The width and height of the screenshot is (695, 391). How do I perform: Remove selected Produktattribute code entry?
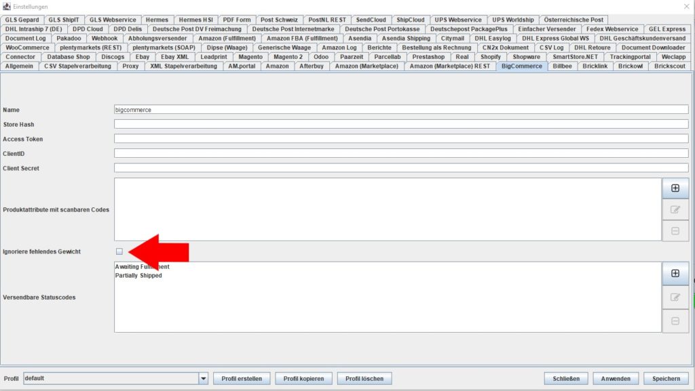coord(675,231)
